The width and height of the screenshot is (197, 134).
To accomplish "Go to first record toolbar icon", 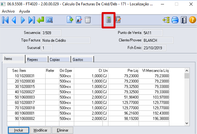I will (5, 20).
